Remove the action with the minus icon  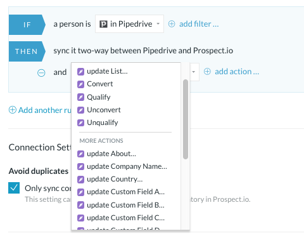click(41, 73)
